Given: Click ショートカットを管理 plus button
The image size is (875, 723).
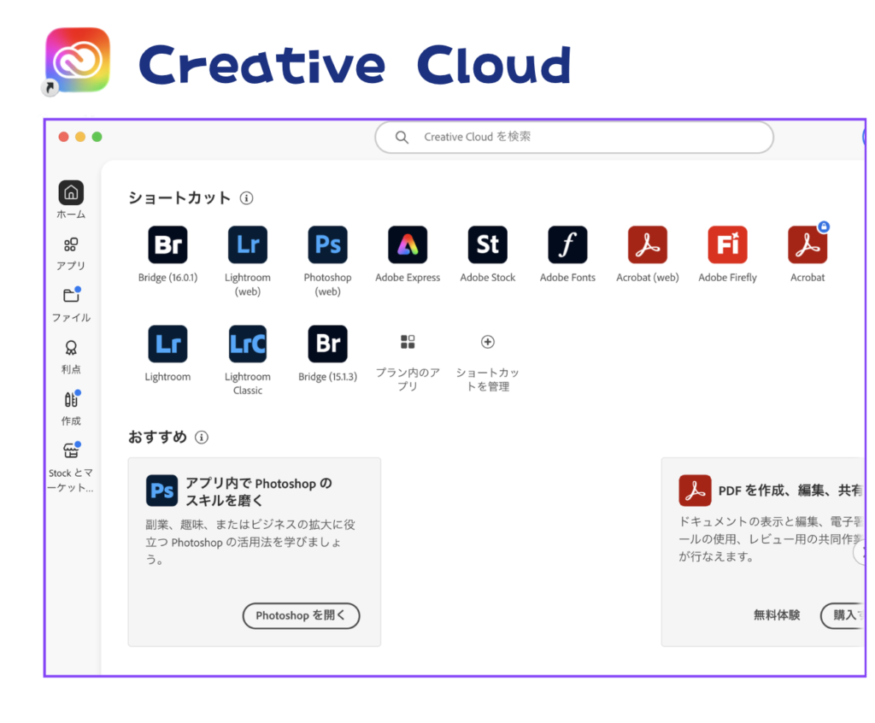Looking at the screenshot, I should (488, 342).
